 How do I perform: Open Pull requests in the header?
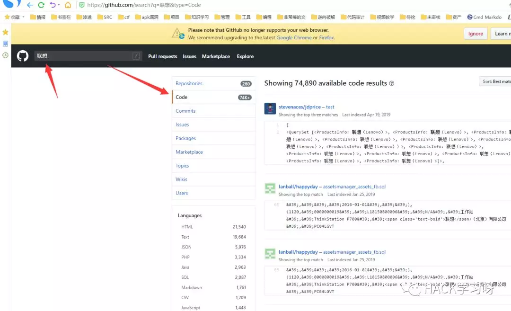pos(163,56)
